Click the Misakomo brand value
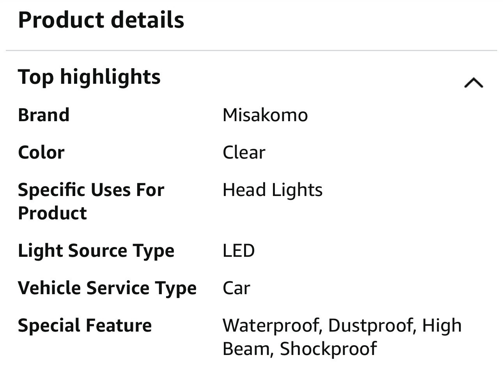 tap(265, 115)
